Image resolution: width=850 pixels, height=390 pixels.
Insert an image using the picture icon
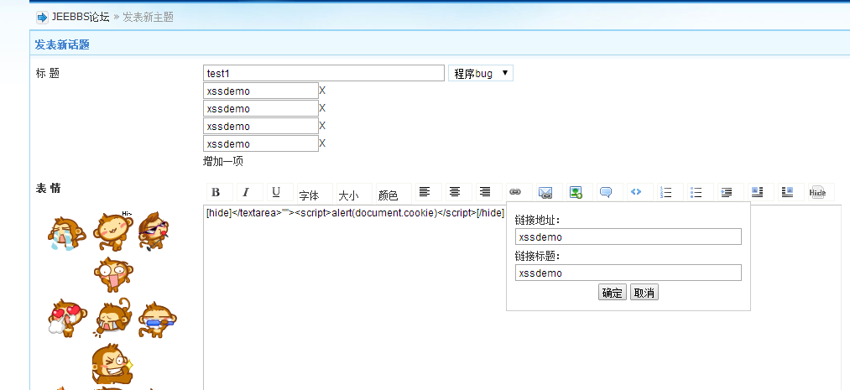[576, 192]
